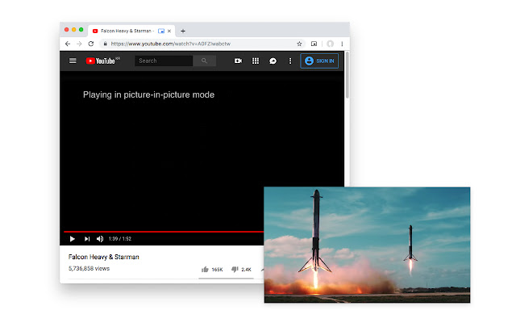Viewport: 516px width, 323px height.
Task: Go back to previous page
Action: coord(68,44)
